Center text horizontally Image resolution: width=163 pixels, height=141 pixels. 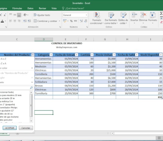pos(15,21)
